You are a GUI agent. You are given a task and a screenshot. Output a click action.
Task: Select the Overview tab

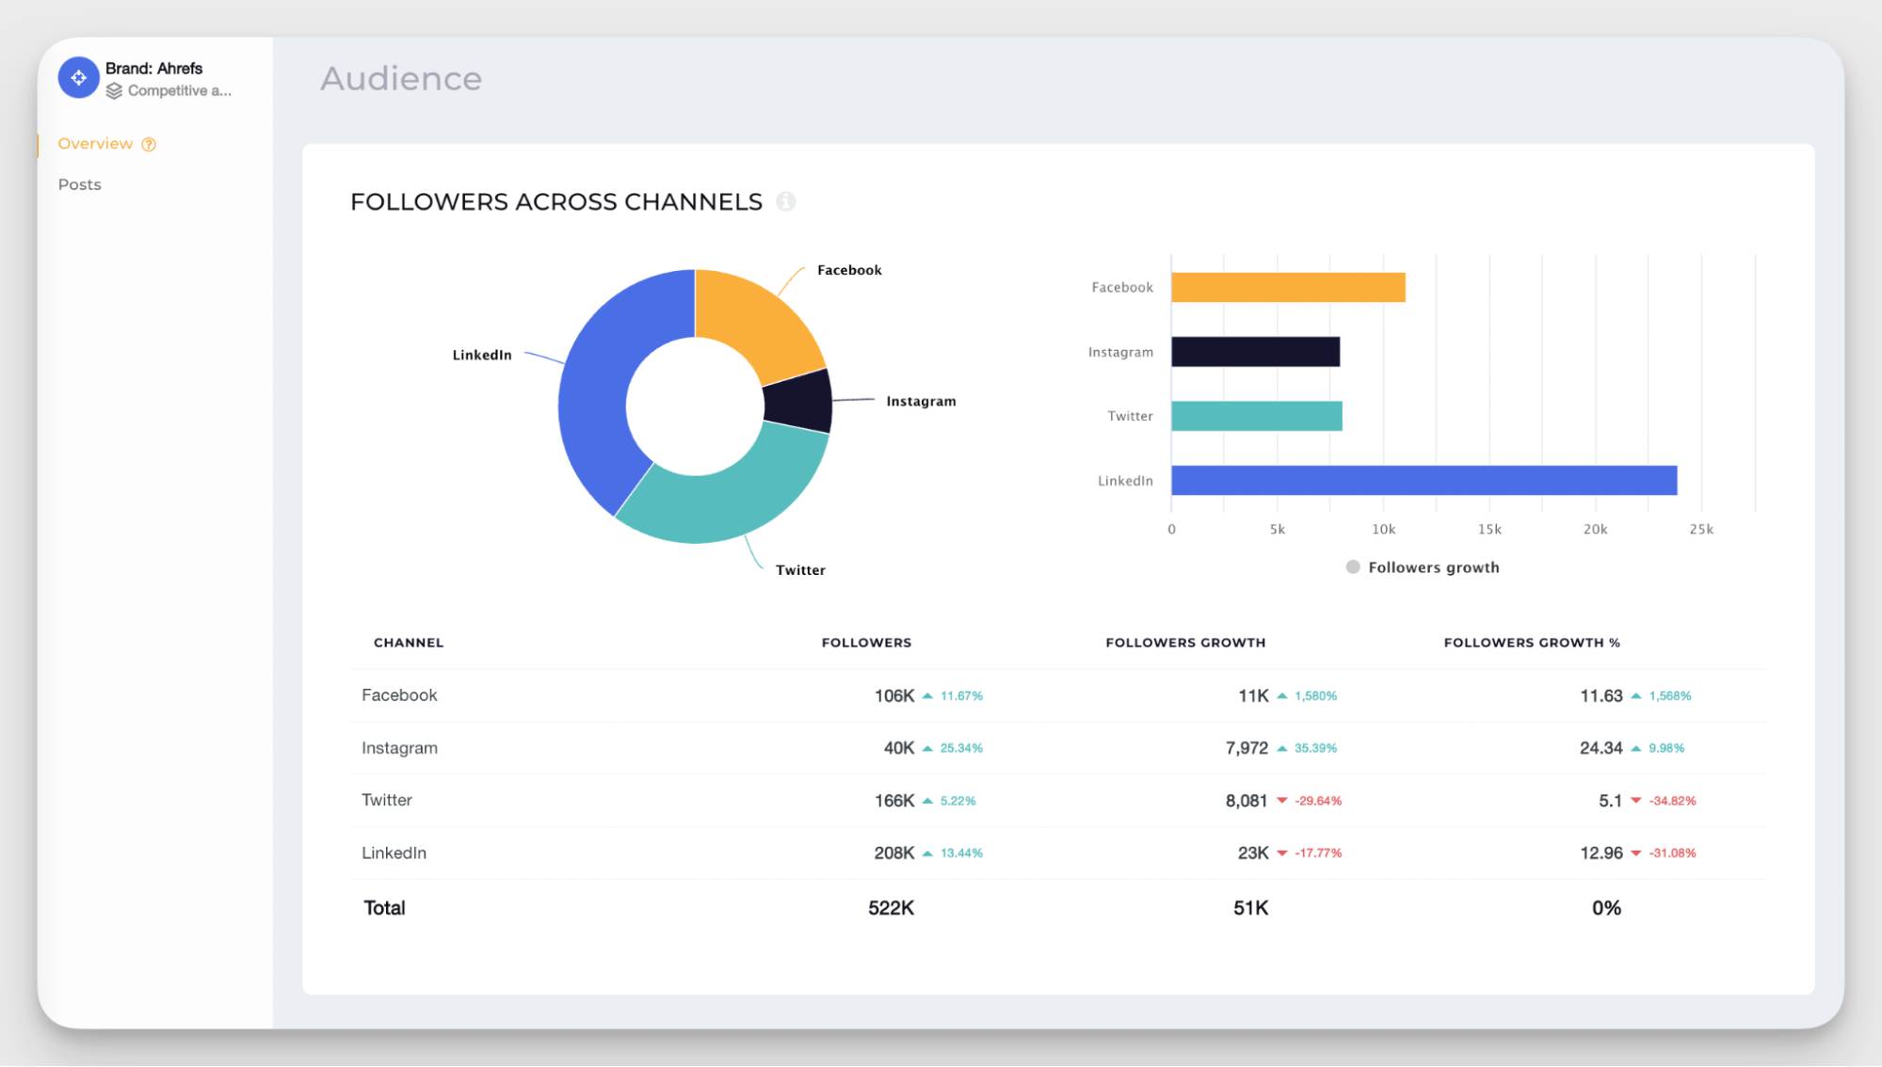pyautogui.click(x=97, y=143)
